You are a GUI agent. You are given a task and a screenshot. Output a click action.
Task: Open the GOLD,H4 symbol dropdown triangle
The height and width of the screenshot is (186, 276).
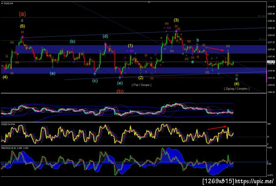(x=2, y=3)
